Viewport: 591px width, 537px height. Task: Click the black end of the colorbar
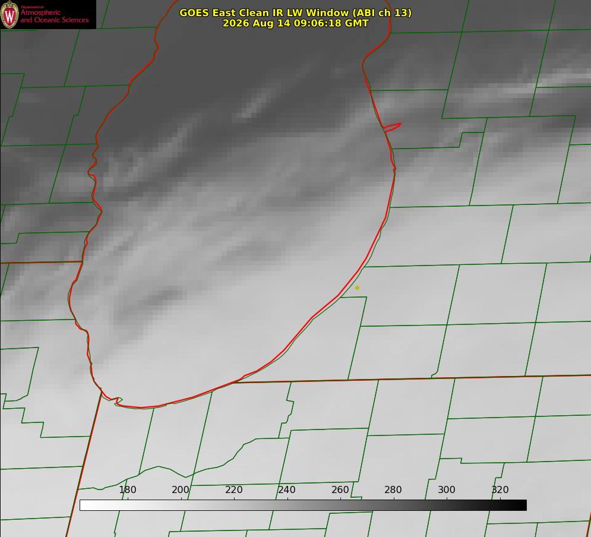519,505
